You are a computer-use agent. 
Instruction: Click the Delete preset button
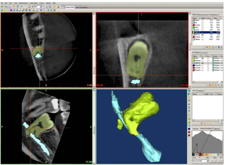pyautogui.click(x=220, y=161)
